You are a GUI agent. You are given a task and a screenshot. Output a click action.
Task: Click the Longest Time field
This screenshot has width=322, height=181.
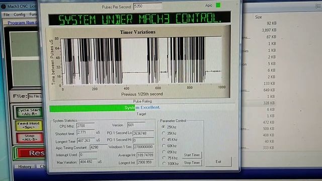(86, 141)
